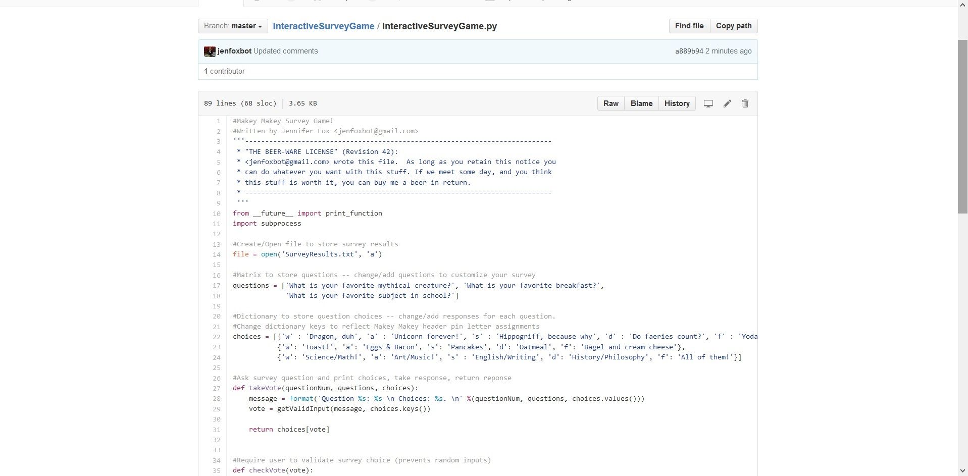Open the "Updated comments" commit message
This screenshot has width=968, height=476.
click(286, 51)
